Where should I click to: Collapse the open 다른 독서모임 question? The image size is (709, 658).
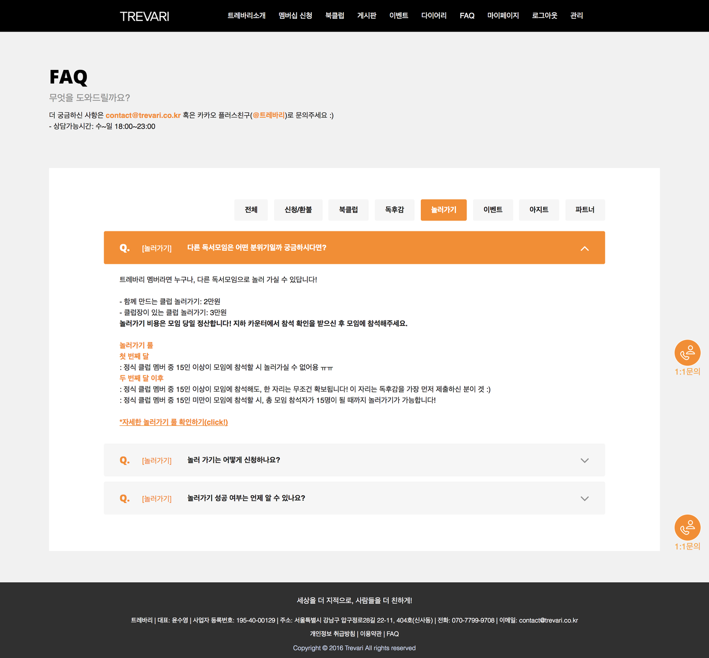point(584,248)
